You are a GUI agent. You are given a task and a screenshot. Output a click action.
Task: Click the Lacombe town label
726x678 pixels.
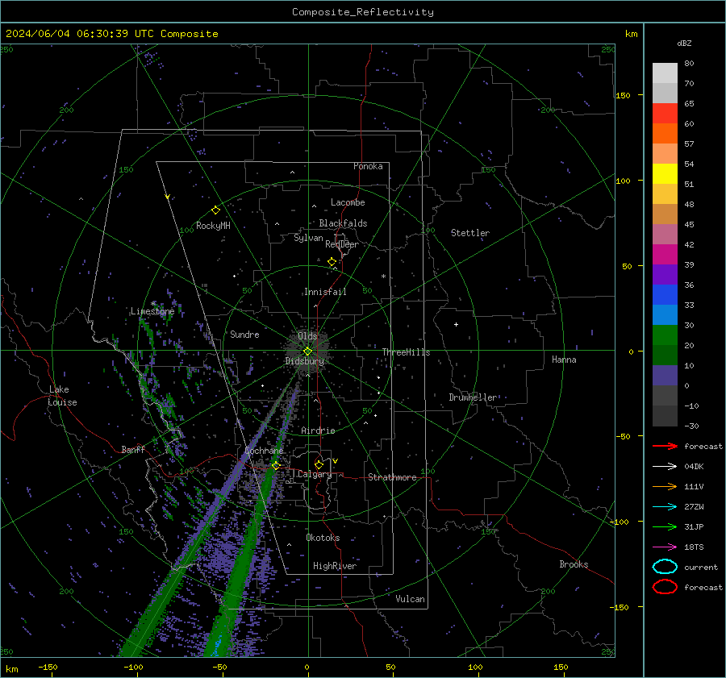(348, 202)
